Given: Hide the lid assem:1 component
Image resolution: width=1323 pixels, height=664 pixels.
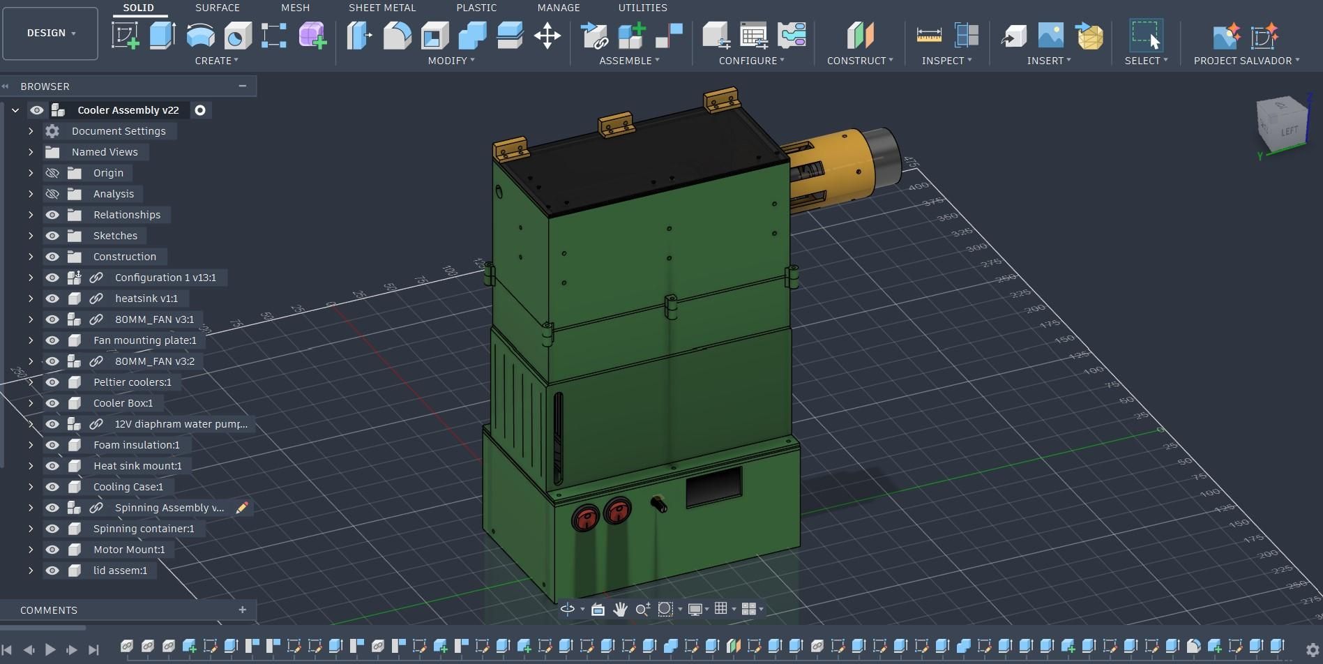Looking at the screenshot, I should [52, 571].
